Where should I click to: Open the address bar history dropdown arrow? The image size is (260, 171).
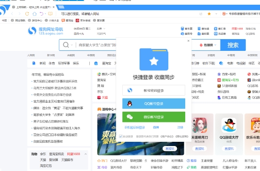(216, 14)
